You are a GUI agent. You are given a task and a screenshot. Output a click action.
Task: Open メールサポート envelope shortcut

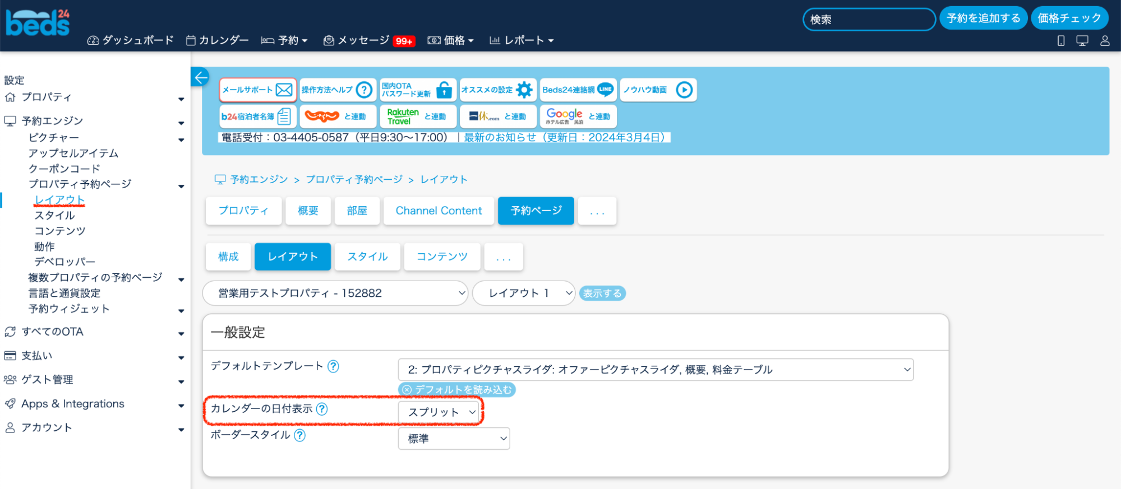coord(257,90)
